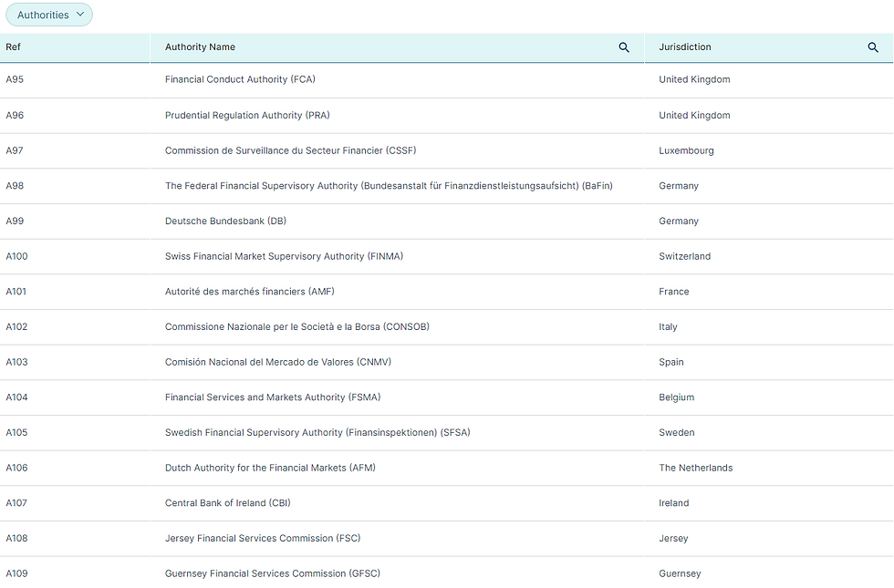
Task: Select ref A101
Action: click(x=16, y=292)
